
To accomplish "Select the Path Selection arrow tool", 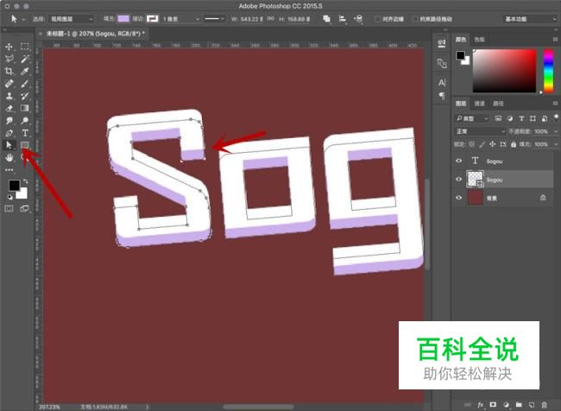I will (x=9, y=146).
